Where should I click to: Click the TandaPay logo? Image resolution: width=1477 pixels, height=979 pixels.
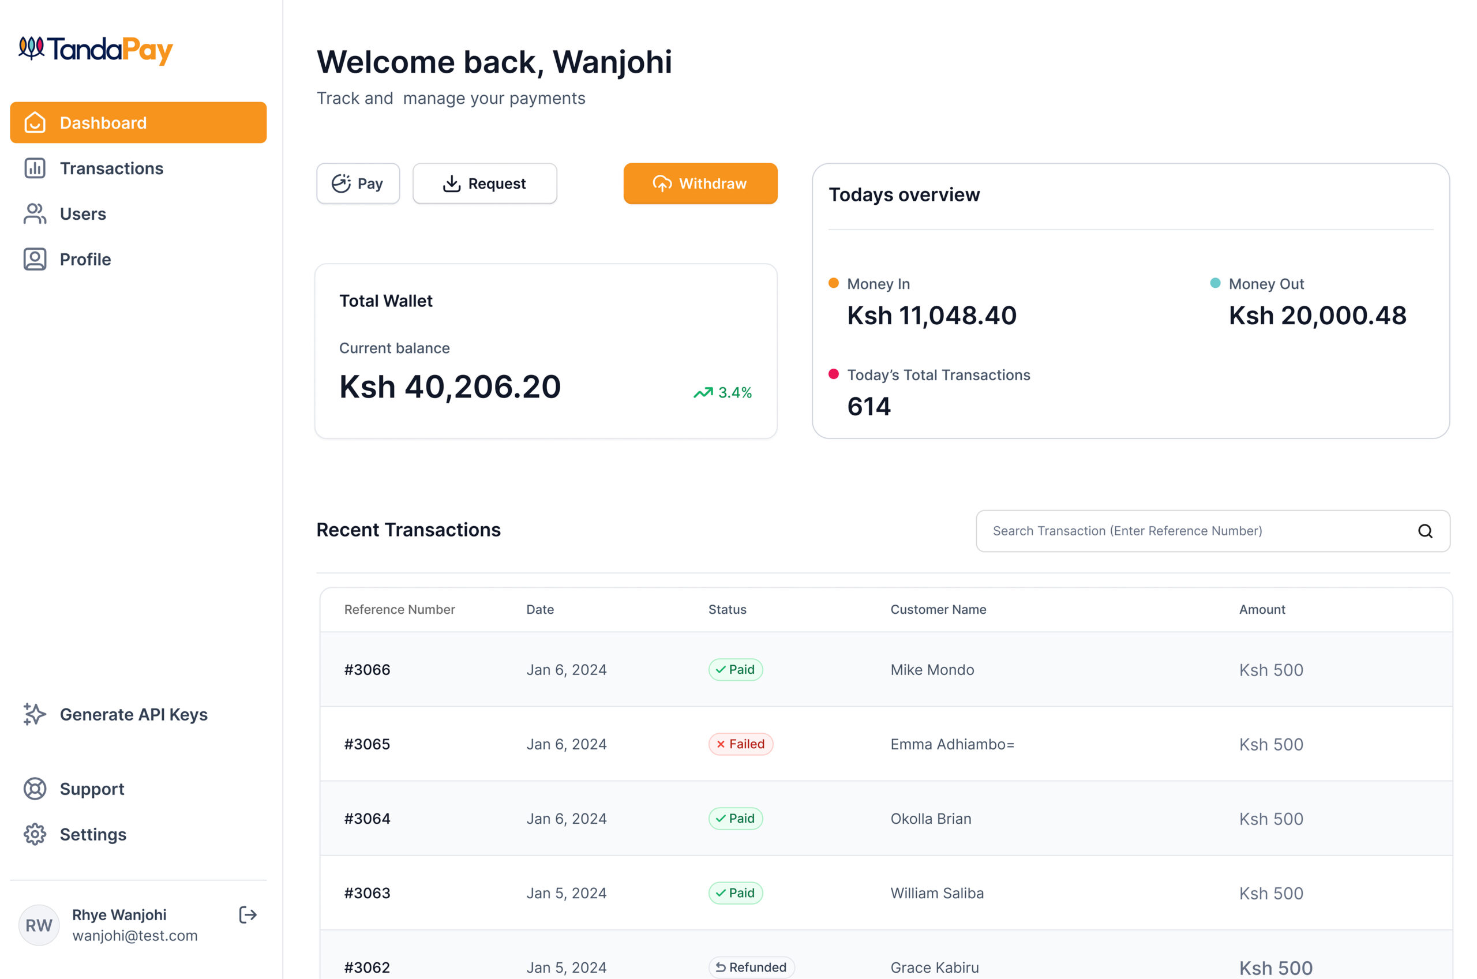[x=96, y=50]
